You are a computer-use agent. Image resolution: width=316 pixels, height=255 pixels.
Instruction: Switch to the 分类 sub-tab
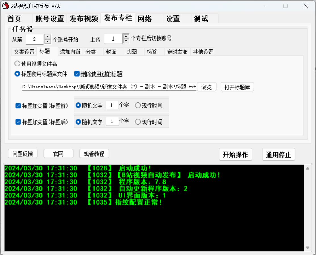93,52
